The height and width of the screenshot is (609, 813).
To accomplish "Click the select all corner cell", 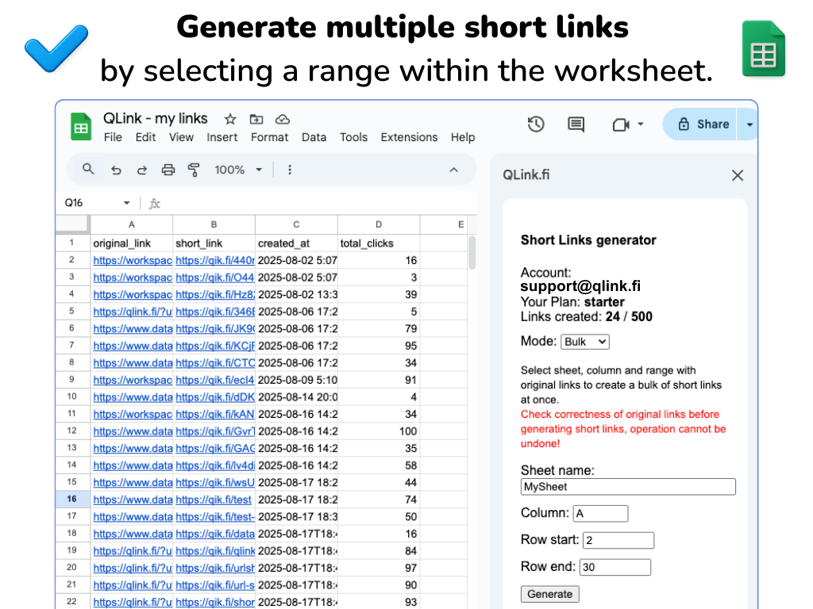I will pos(72,224).
